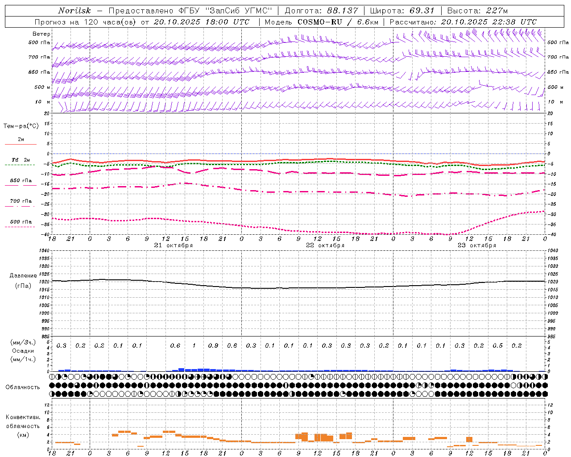Click the dash-dot 700 гПа temperature legend line
Viewport: 571px width, 457px height.
(21, 206)
